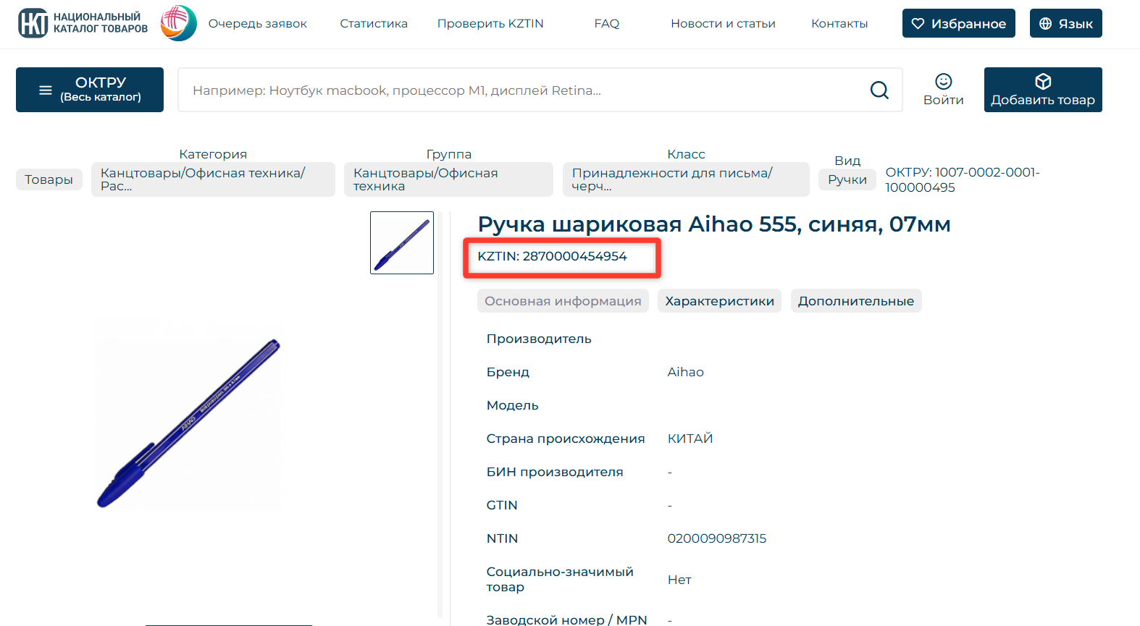The height and width of the screenshot is (626, 1140).
Task: Open the National Catalog of Goods logo
Action: tap(83, 23)
